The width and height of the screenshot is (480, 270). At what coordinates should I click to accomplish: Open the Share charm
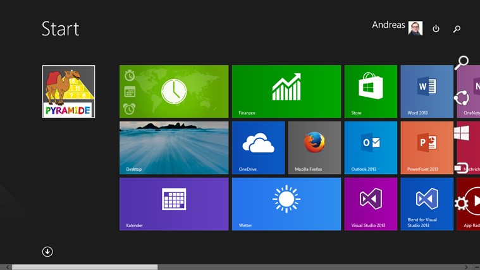(461, 98)
